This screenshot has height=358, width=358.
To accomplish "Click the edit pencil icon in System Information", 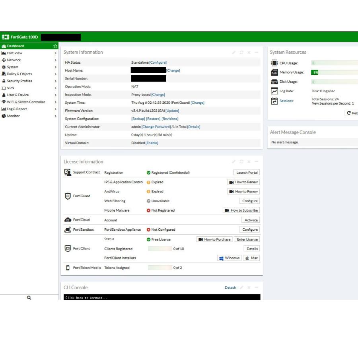I will 234,53.
